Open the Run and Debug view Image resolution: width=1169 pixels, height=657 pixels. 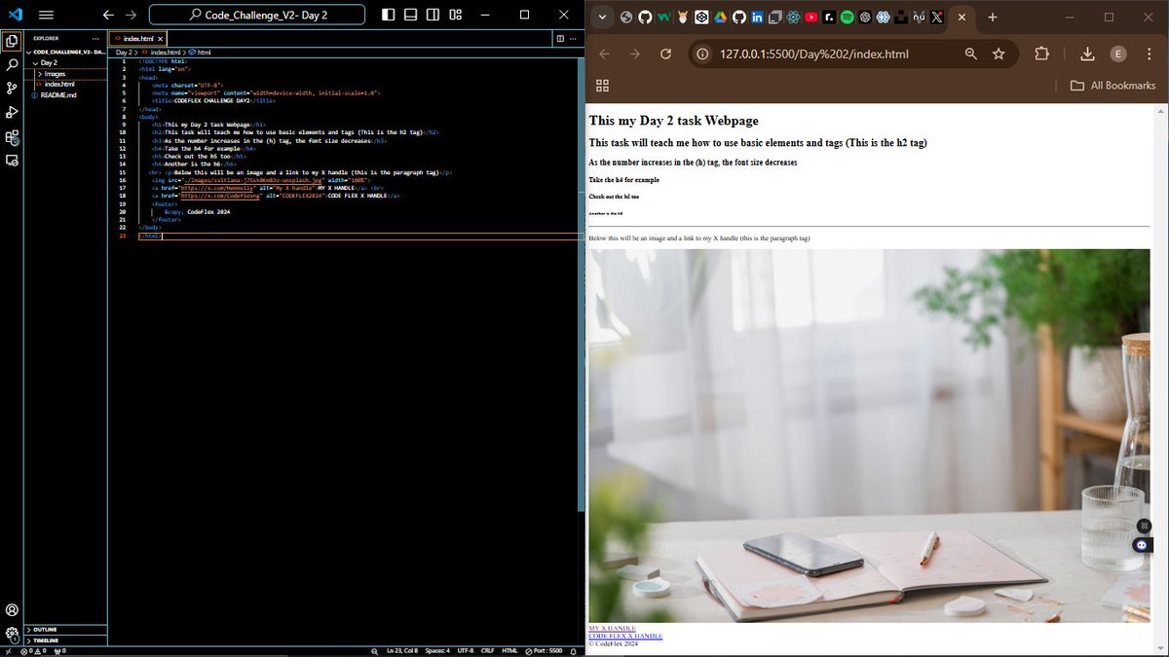point(12,113)
